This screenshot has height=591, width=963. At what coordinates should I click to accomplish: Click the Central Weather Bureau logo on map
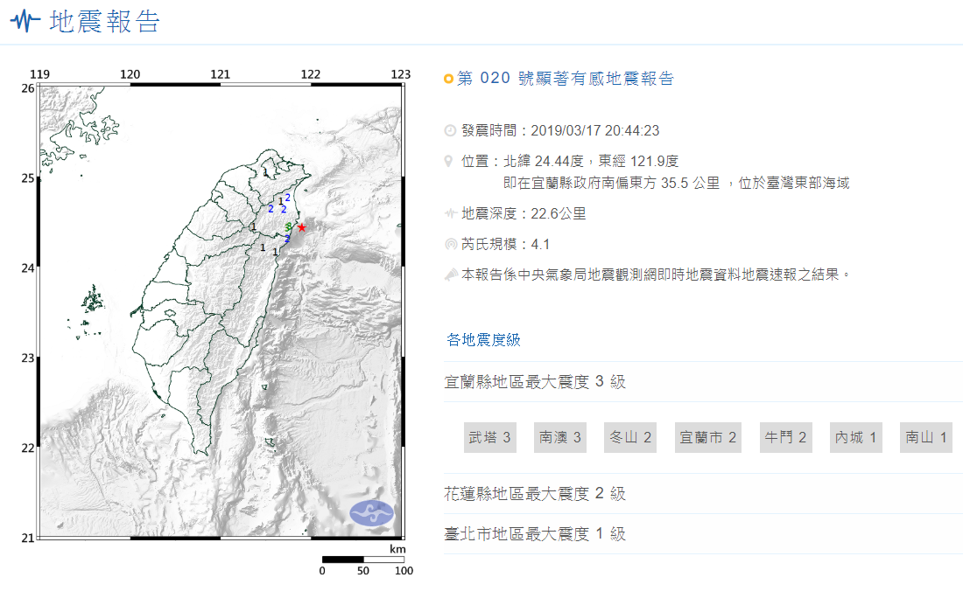pos(371,513)
